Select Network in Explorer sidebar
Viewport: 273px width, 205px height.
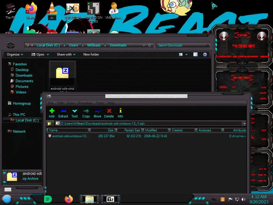[19, 131]
